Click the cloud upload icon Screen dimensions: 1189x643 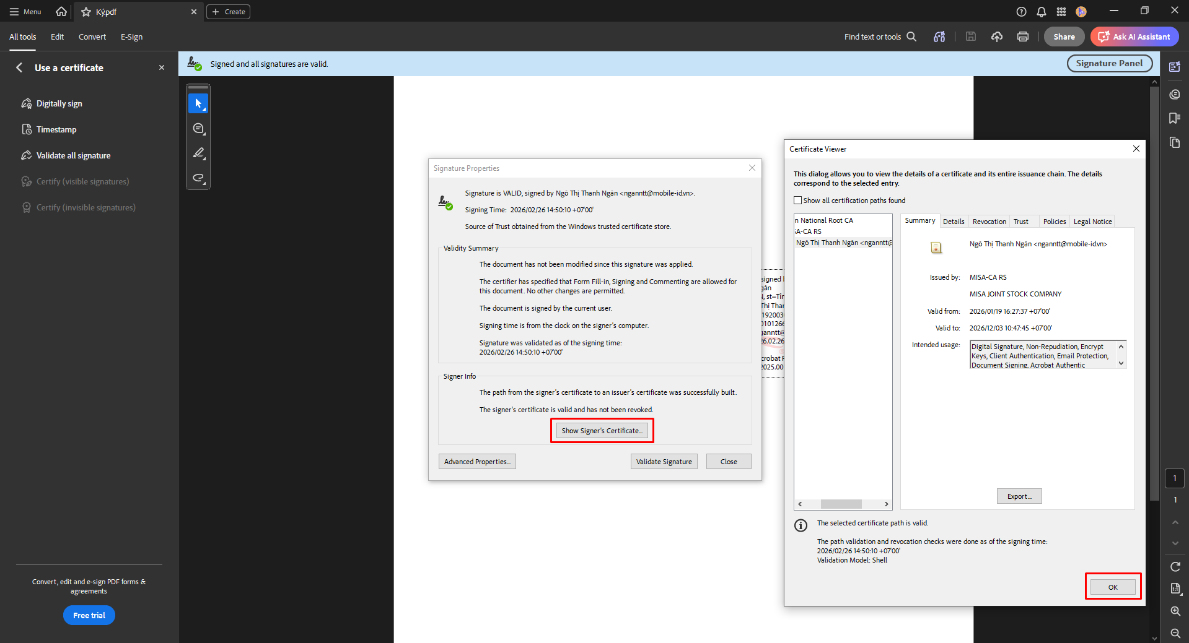pyautogui.click(x=997, y=37)
